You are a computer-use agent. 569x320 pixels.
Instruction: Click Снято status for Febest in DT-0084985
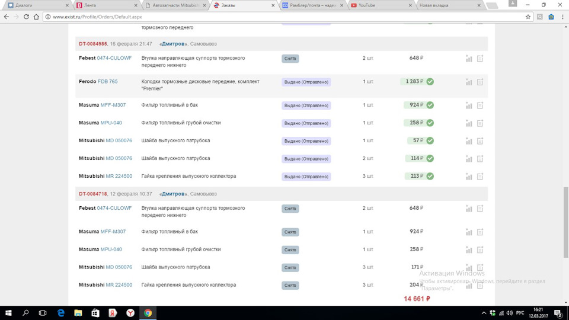coord(290,59)
